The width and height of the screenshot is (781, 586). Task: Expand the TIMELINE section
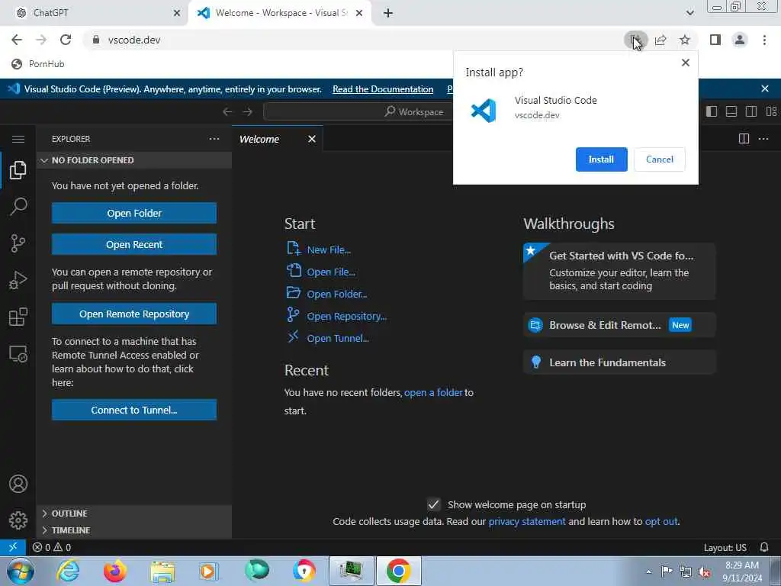pos(133,530)
